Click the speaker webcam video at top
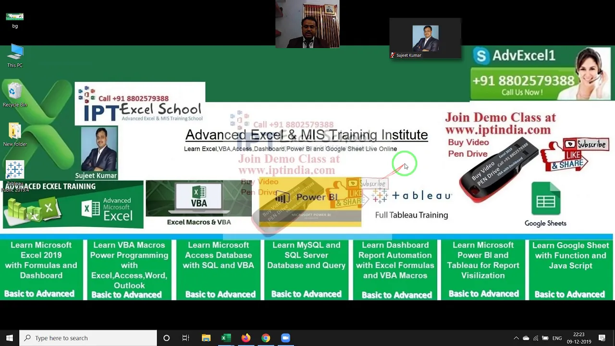This screenshot has height=346, width=615. coord(307,25)
